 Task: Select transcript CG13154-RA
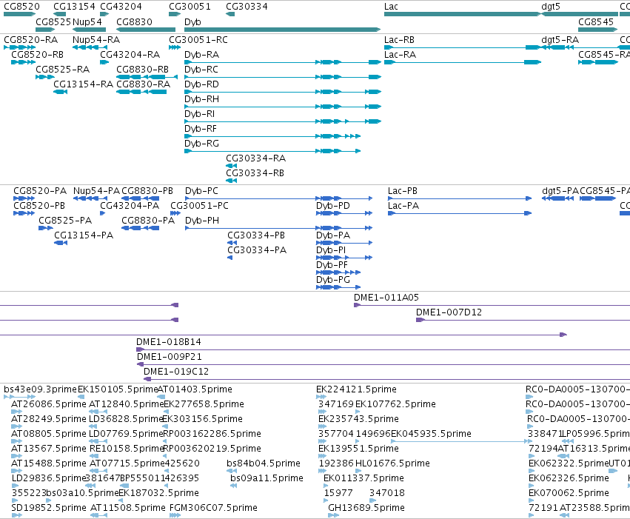(x=83, y=84)
